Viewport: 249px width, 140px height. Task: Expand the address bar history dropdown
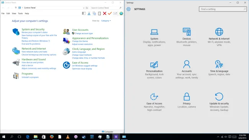pos(84,8)
